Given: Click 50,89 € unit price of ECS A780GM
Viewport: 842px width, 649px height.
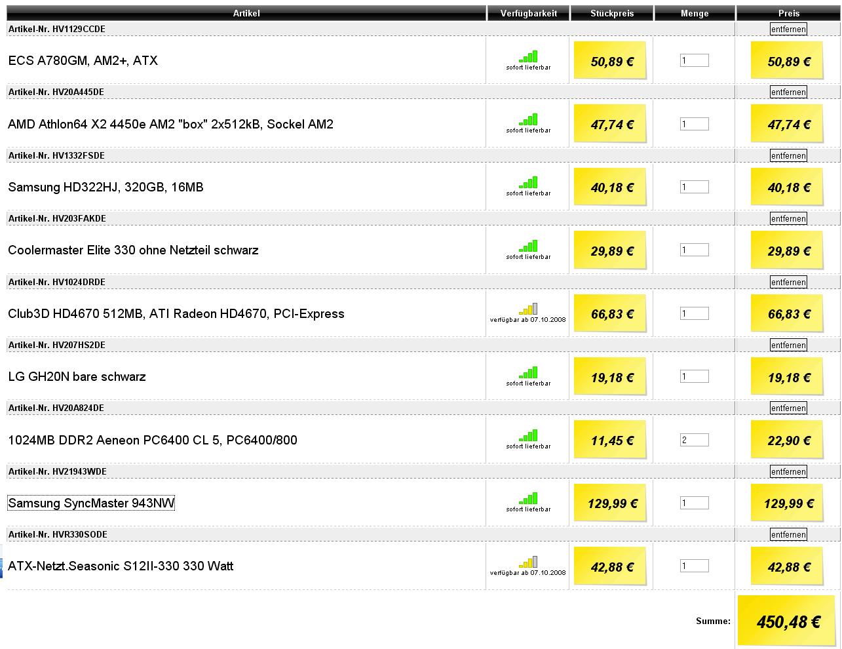Looking at the screenshot, I should 610,60.
